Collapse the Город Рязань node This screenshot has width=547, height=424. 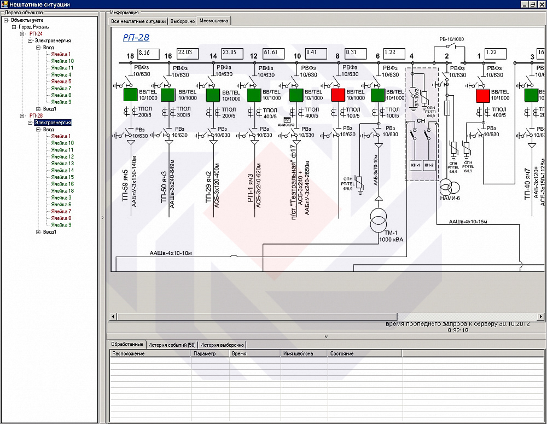pos(14,27)
